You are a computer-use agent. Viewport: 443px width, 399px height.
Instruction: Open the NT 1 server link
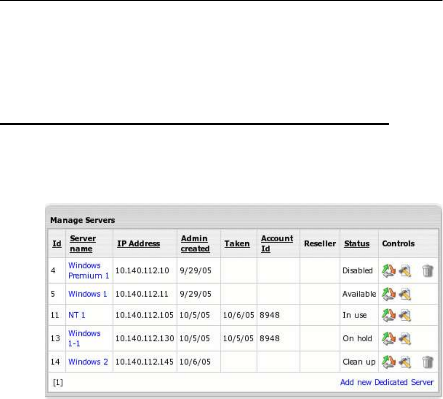(77, 315)
